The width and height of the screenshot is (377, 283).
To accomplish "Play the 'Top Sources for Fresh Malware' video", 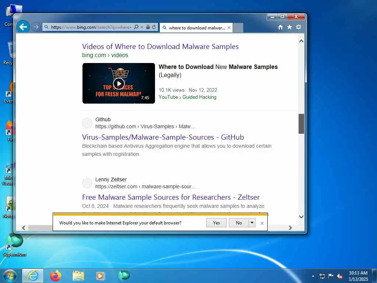I will tap(119, 83).
